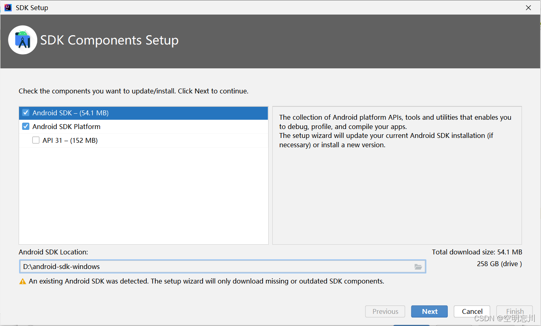Click the Android SDK Location path field
The image size is (541, 326).
(222, 267)
